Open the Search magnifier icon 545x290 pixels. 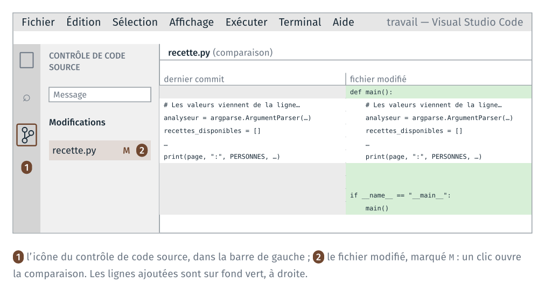click(27, 98)
